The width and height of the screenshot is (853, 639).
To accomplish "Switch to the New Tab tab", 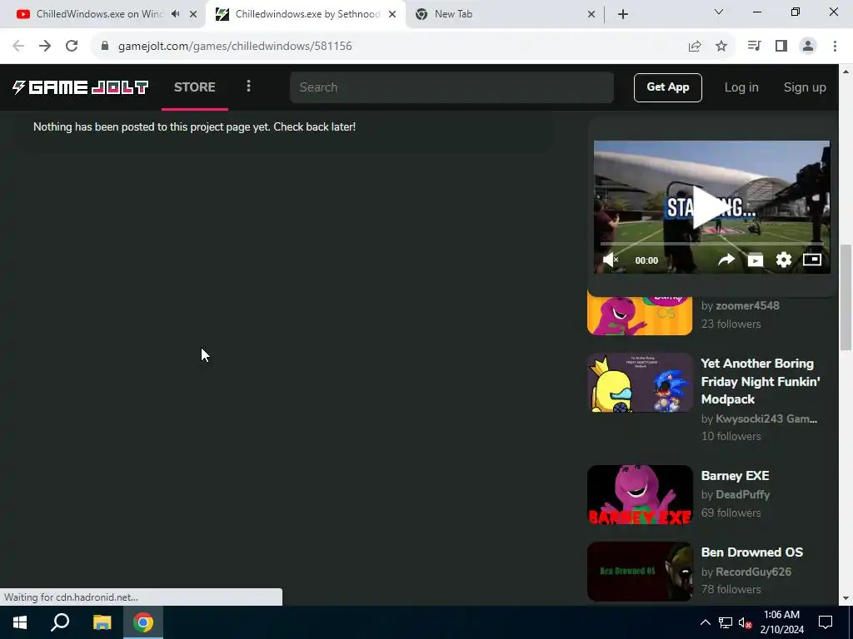I will coord(505,14).
